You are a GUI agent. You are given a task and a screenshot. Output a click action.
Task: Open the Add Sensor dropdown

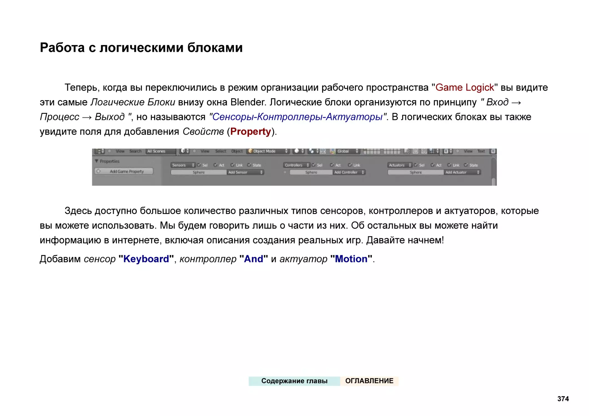tap(245, 172)
